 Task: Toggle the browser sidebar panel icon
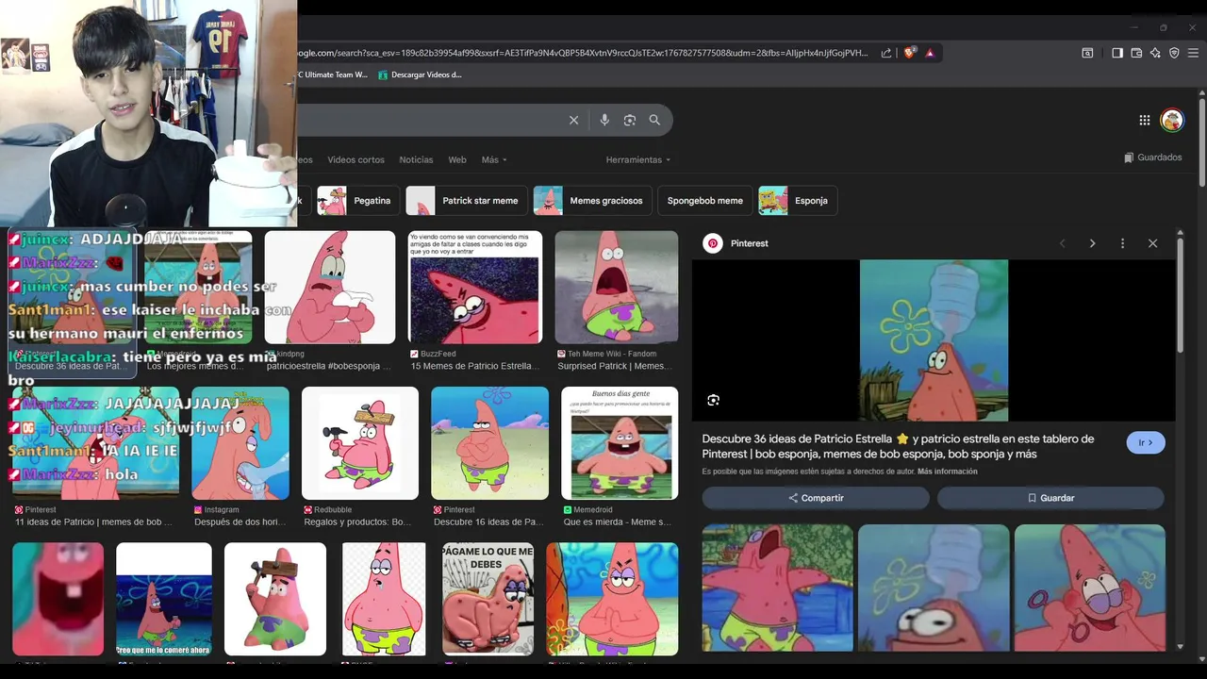click(x=1117, y=53)
